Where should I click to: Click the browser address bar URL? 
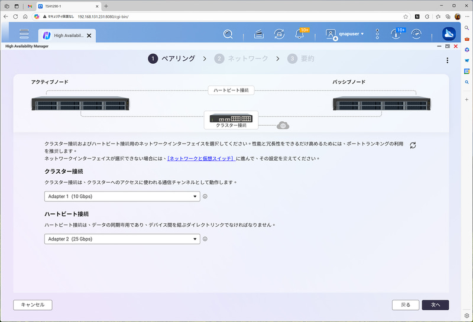pos(103,17)
